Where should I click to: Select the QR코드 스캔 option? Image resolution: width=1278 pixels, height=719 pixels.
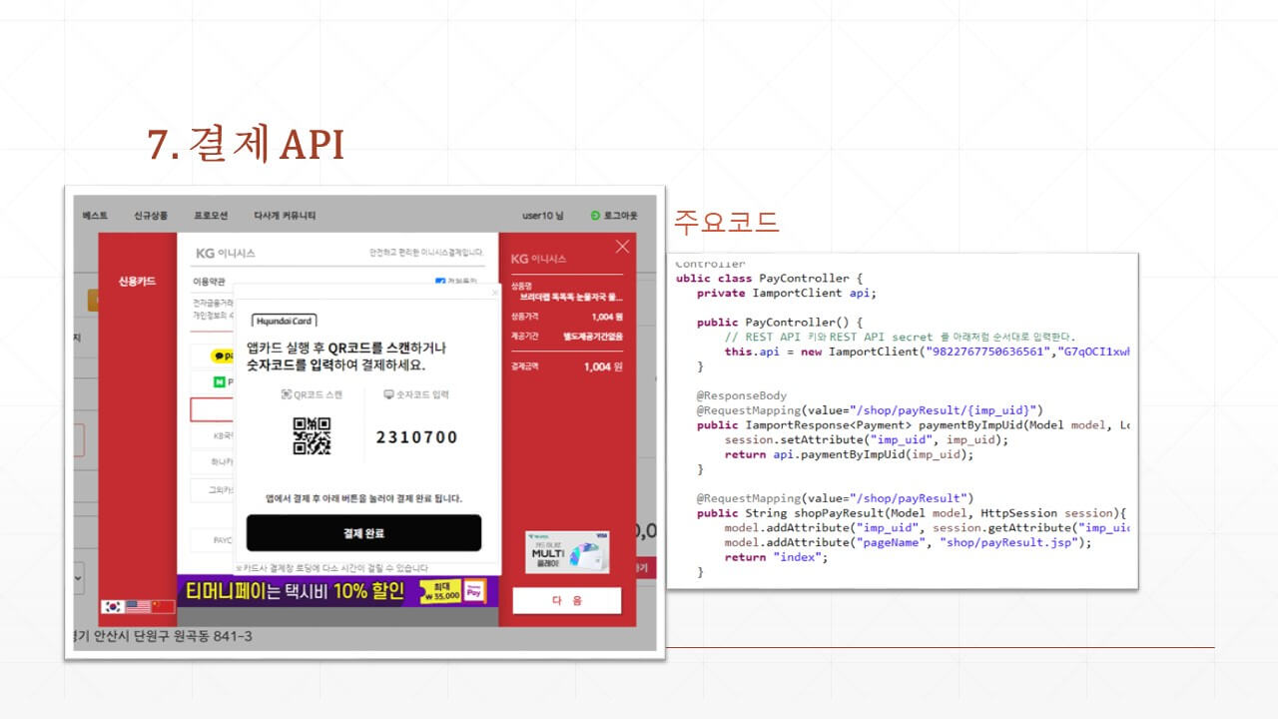point(312,394)
